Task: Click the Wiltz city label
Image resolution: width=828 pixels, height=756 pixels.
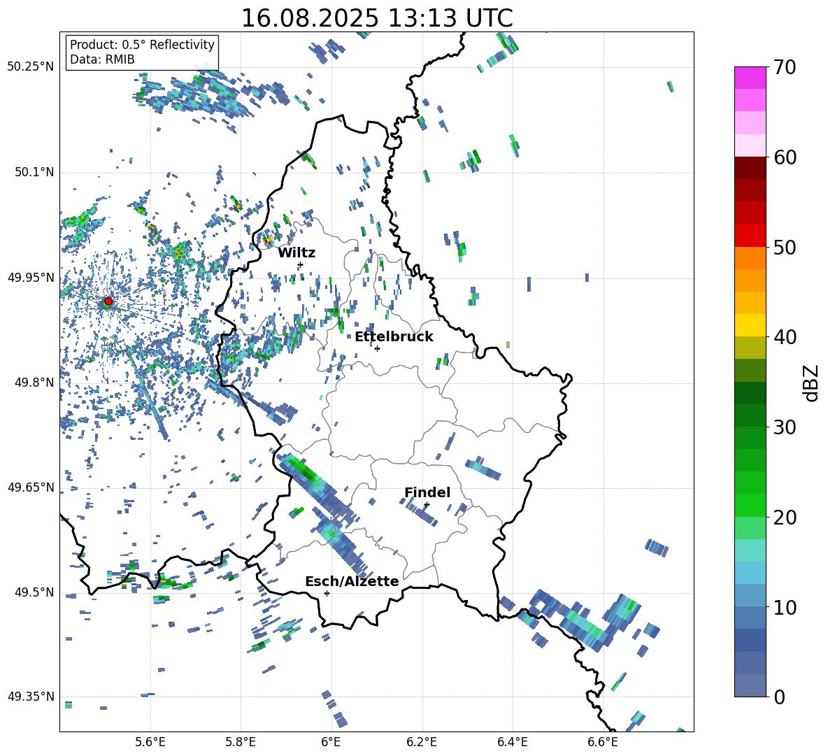Action: pyautogui.click(x=297, y=253)
